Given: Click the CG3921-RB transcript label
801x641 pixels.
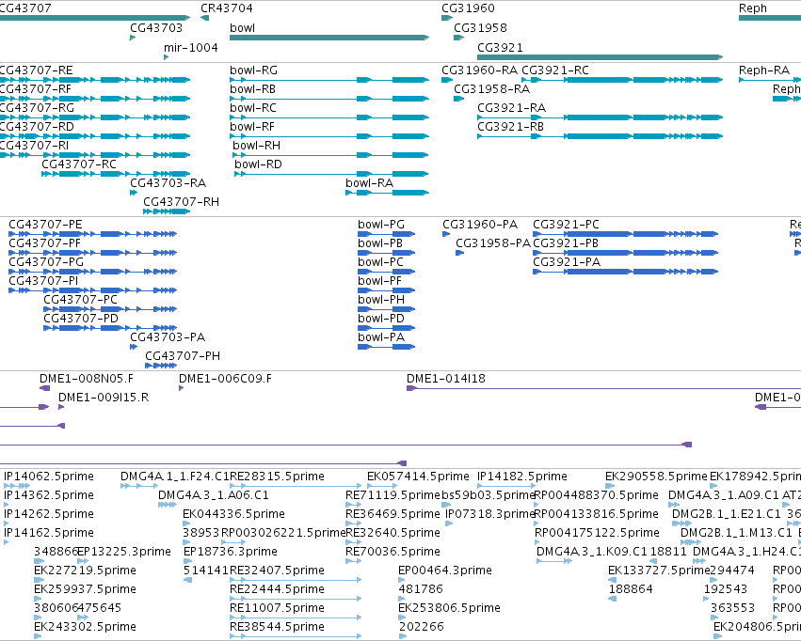Looking at the screenshot, I should 511,127.
